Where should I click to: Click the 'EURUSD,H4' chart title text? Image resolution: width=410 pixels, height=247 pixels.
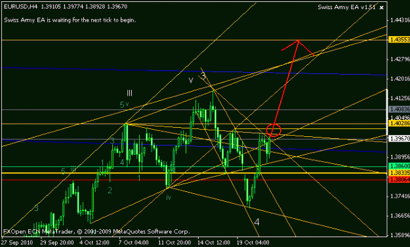pos(20,7)
